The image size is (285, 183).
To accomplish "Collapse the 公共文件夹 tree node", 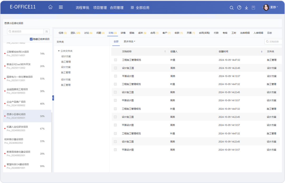I will (59, 51).
